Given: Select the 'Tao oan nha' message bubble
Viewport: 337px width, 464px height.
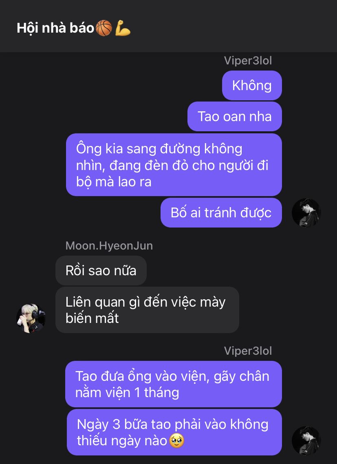Looking at the screenshot, I should pyautogui.click(x=235, y=116).
